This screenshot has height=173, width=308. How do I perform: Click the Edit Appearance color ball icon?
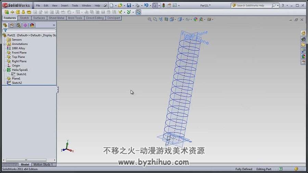(x=195, y=19)
